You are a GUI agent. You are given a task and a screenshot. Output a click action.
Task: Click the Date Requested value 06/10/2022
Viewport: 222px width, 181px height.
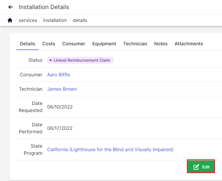click(60, 107)
